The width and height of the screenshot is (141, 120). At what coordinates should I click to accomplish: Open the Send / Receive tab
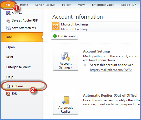[45, 5]
